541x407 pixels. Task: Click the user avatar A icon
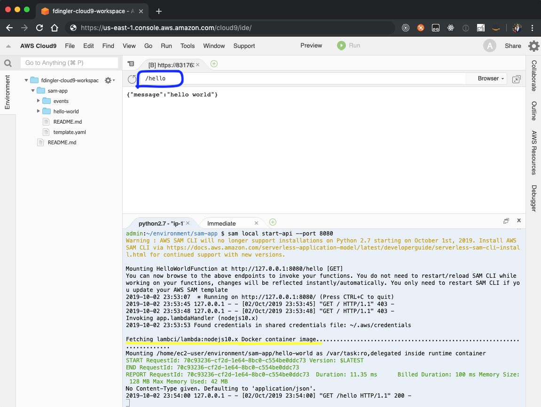point(489,46)
